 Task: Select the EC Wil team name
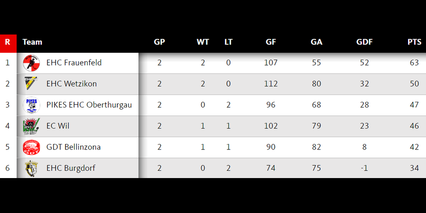point(58,126)
